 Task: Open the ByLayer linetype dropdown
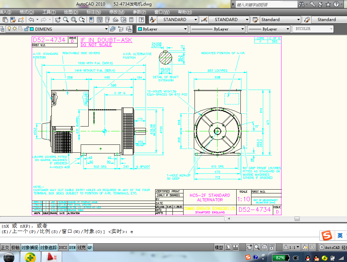tap(243, 29)
